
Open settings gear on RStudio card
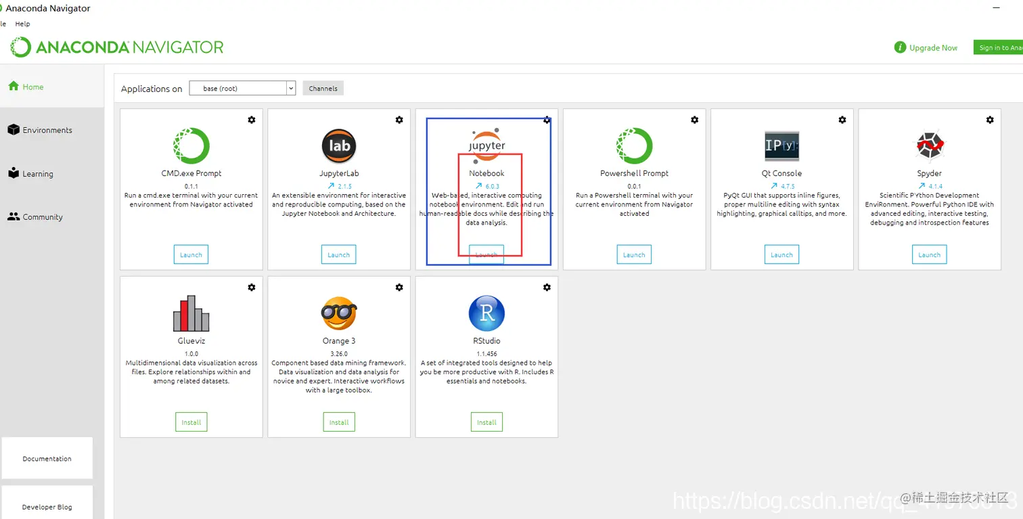click(547, 287)
